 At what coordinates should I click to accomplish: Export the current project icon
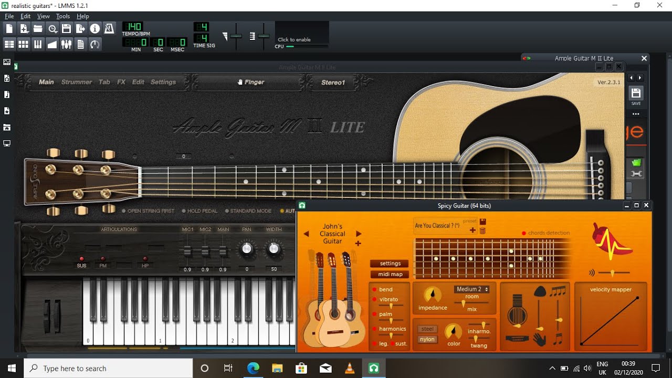point(80,28)
